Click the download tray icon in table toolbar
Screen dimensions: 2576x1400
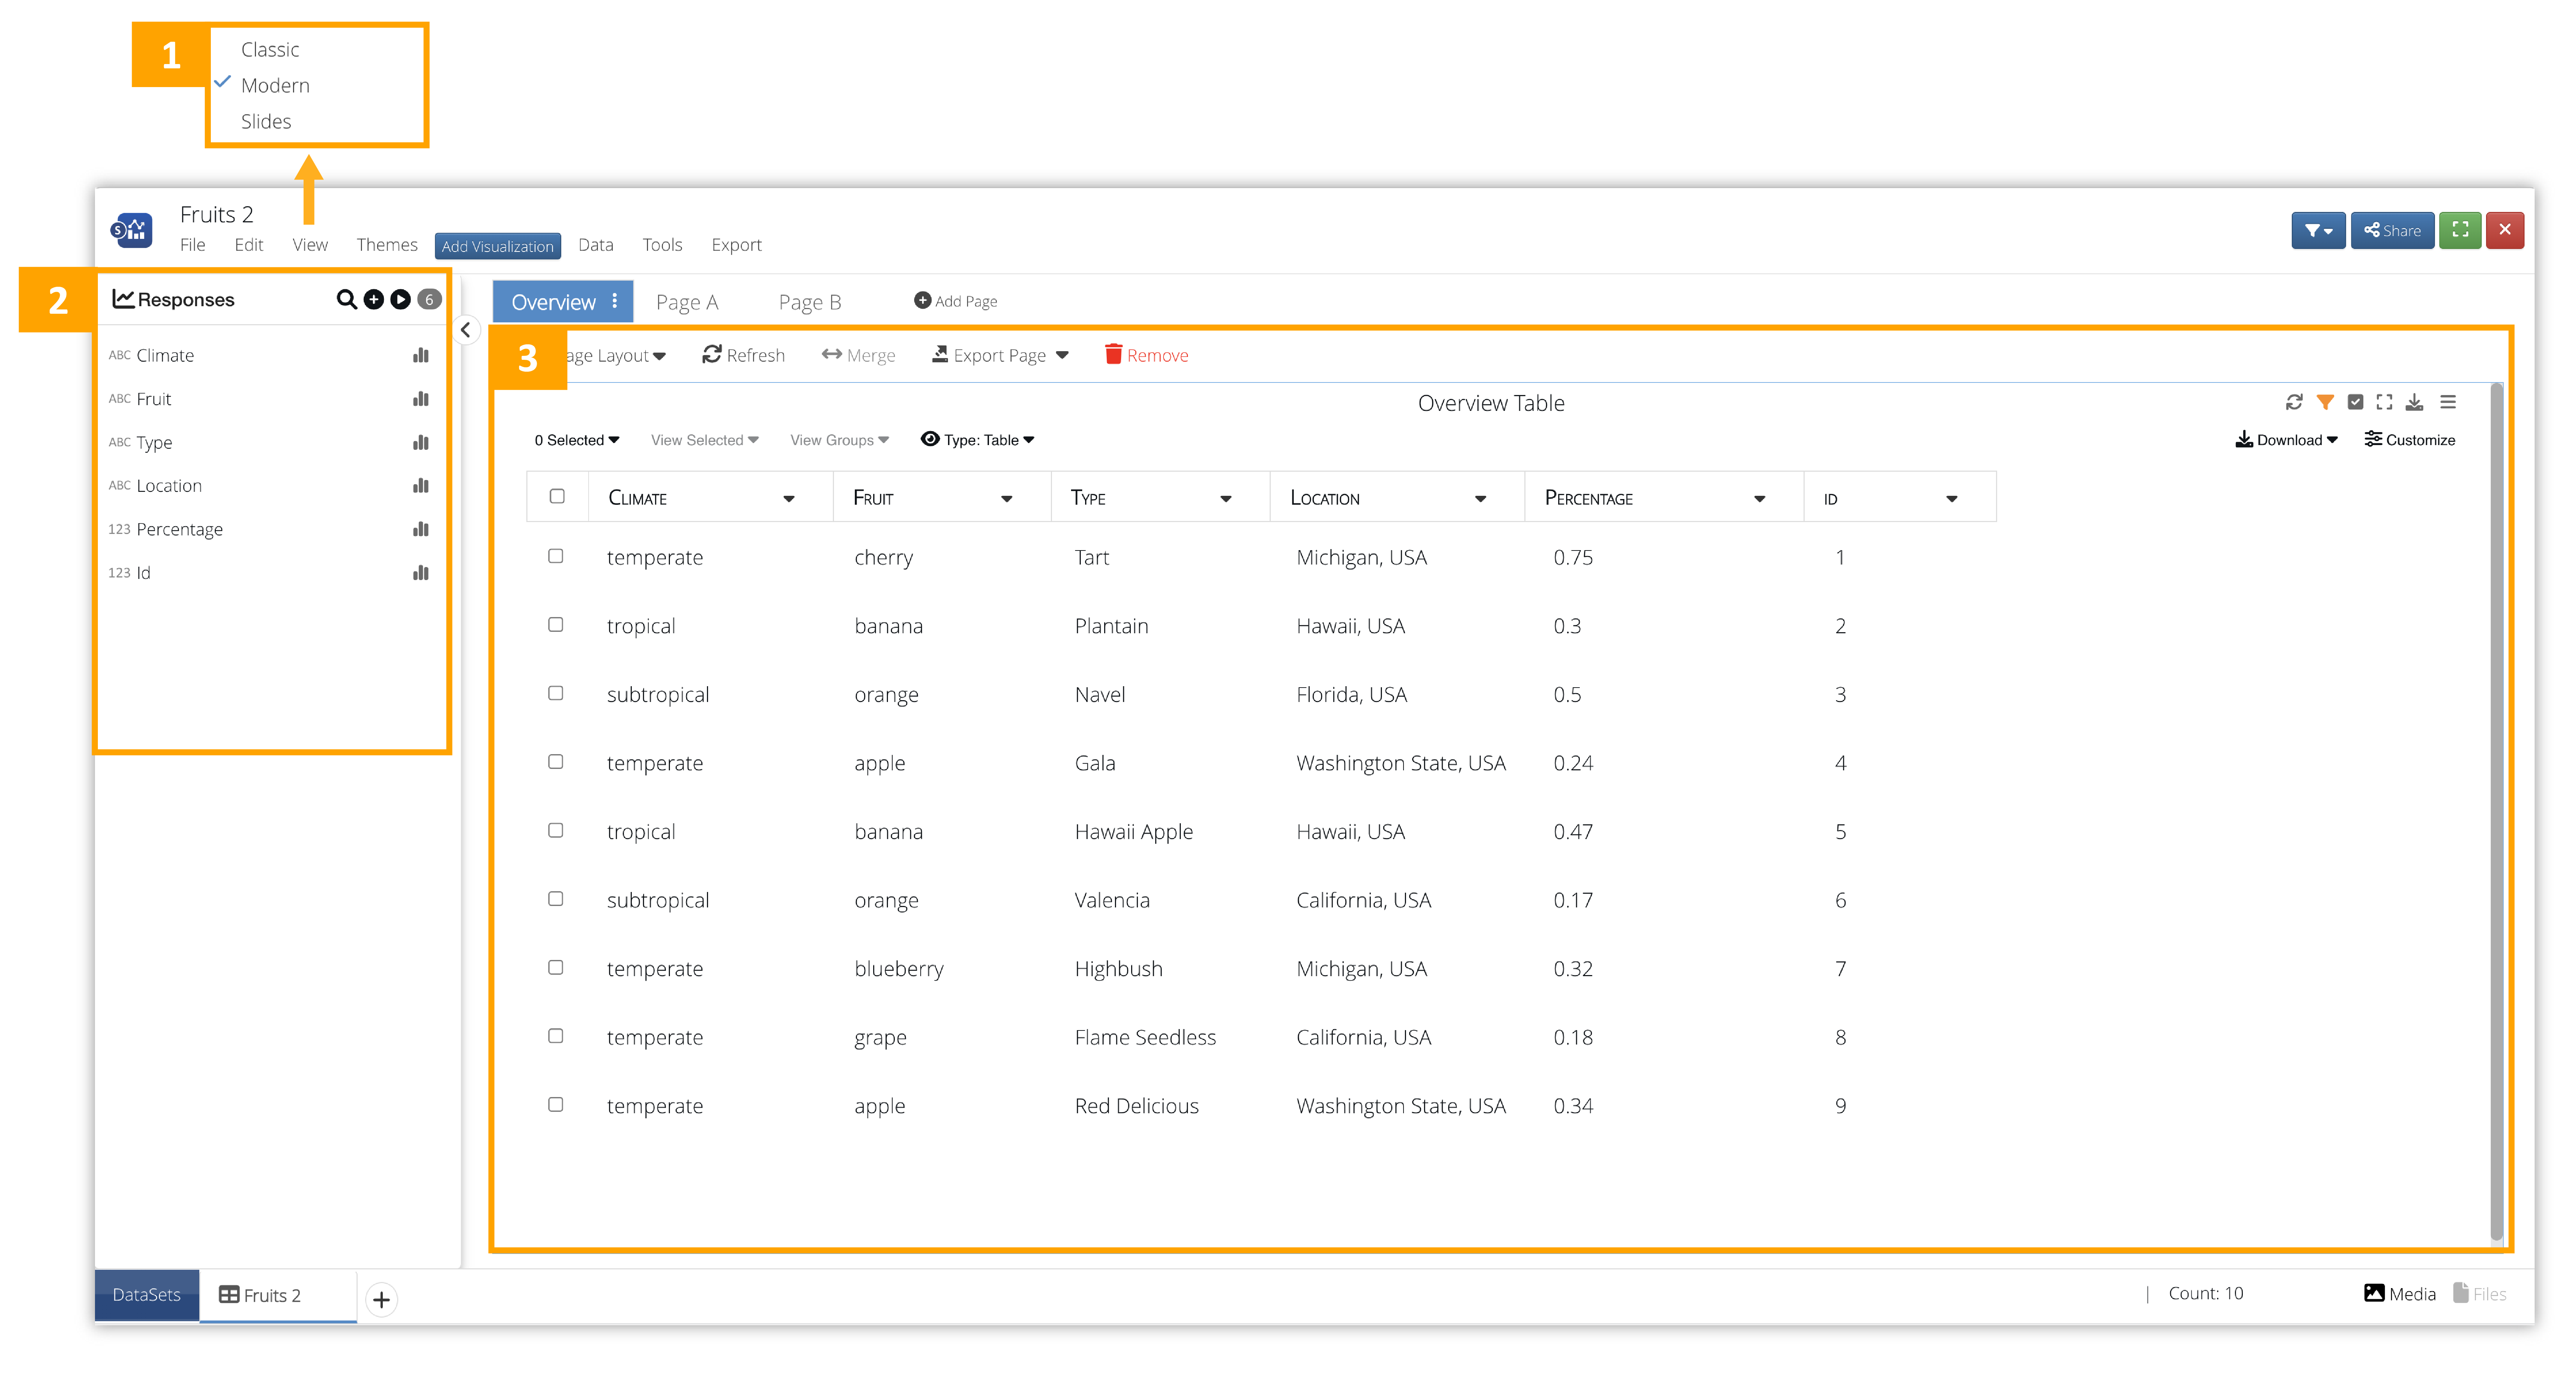point(2414,402)
